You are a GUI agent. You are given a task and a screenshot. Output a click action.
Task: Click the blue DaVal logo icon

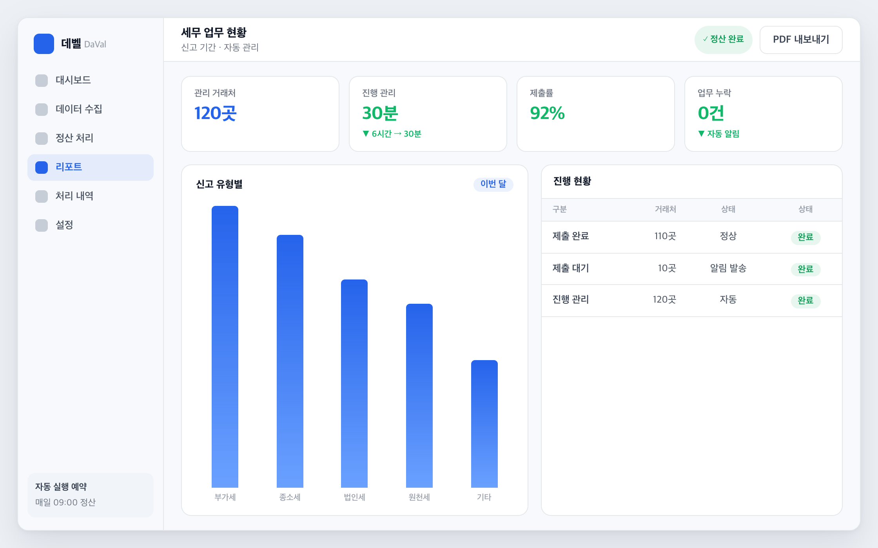(44, 44)
